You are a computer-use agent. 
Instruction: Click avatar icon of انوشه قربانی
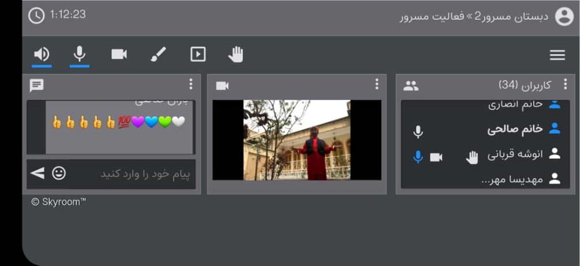point(555,153)
